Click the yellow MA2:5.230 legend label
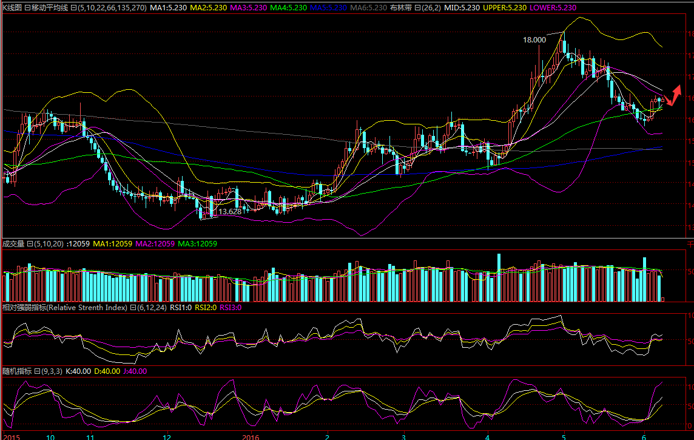The width and height of the screenshot is (694, 440). (208, 8)
